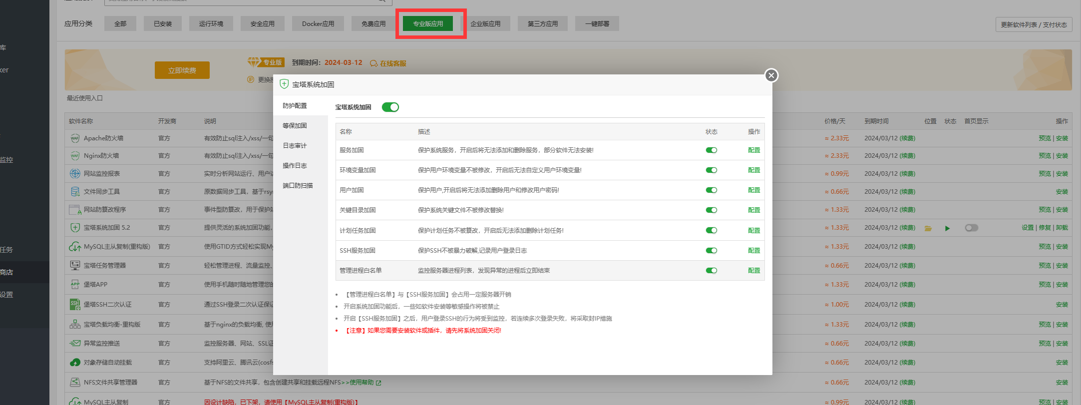
Task: Open the 等保加固 tab
Action: click(301, 126)
